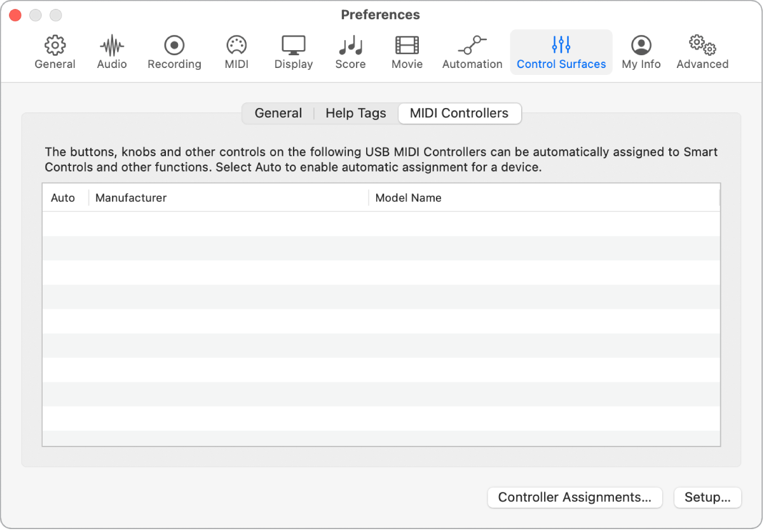Image resolution: width=764 pixels, height=531 pixels.
Task: Open My Info profile icon
Action: point(641,46)
